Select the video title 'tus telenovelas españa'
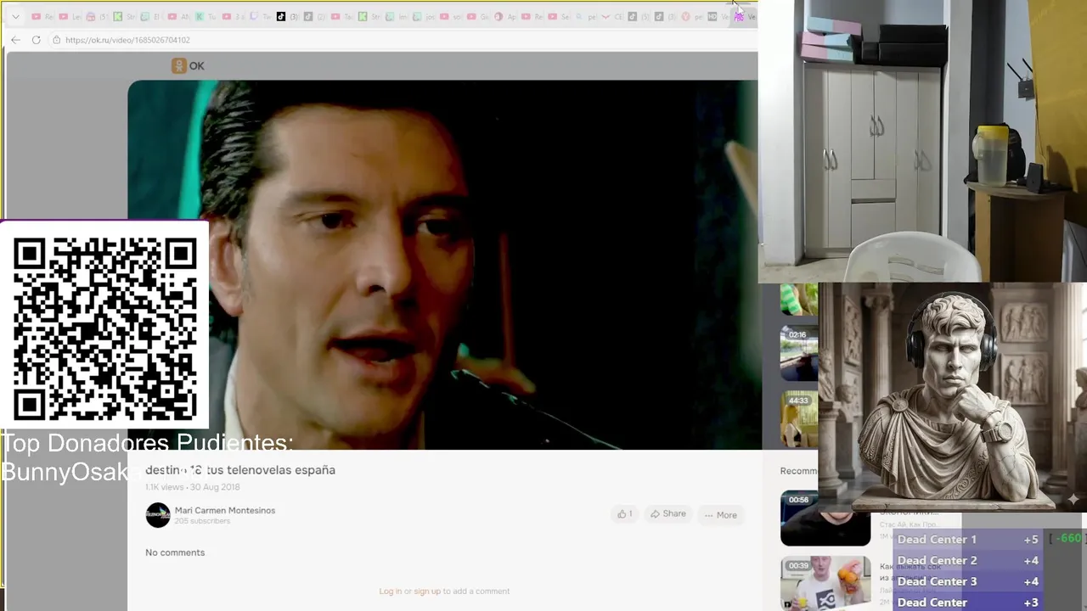The height and width of the screenshot is (611, 1087). coord(271,470)
